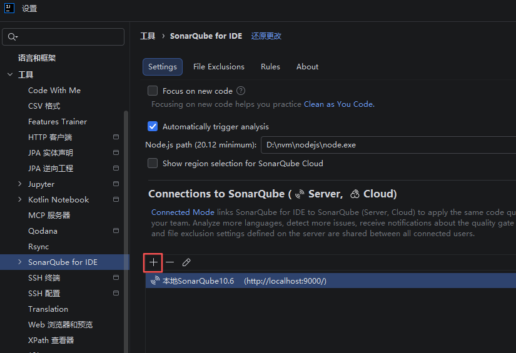Open the Clean as You Code link
Screen dimensions: 516x353
(338, 104)
